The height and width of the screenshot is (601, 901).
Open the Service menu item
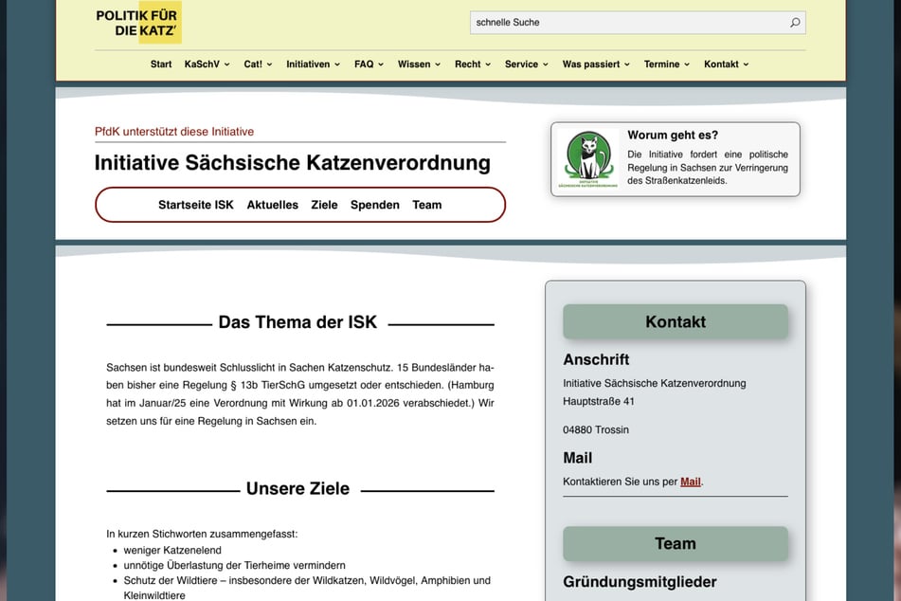[x=521, y=64]
